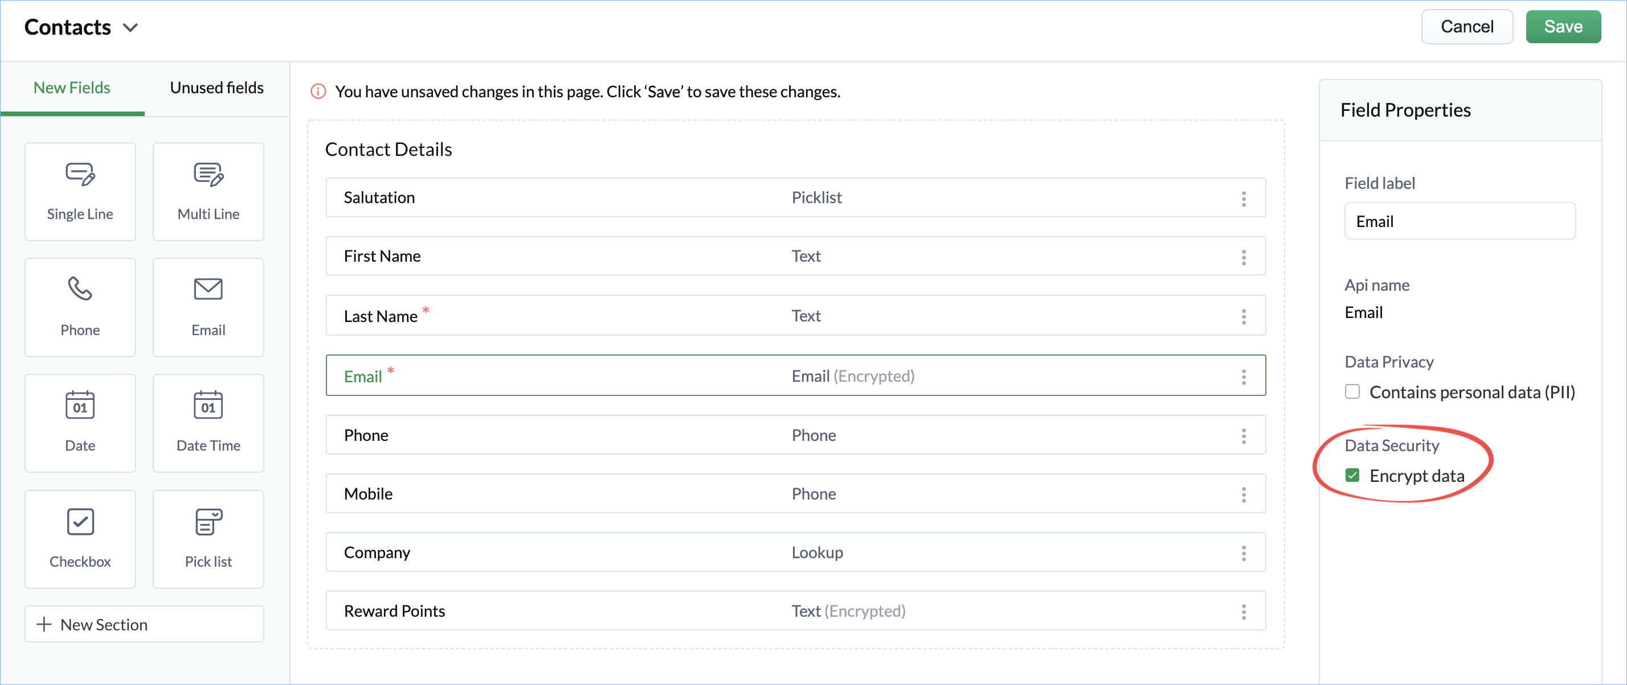Viewport: 1627px width, 685px height.
Task: Click the Email (Encrypted) type label
Action: click(x=853, y=376)
